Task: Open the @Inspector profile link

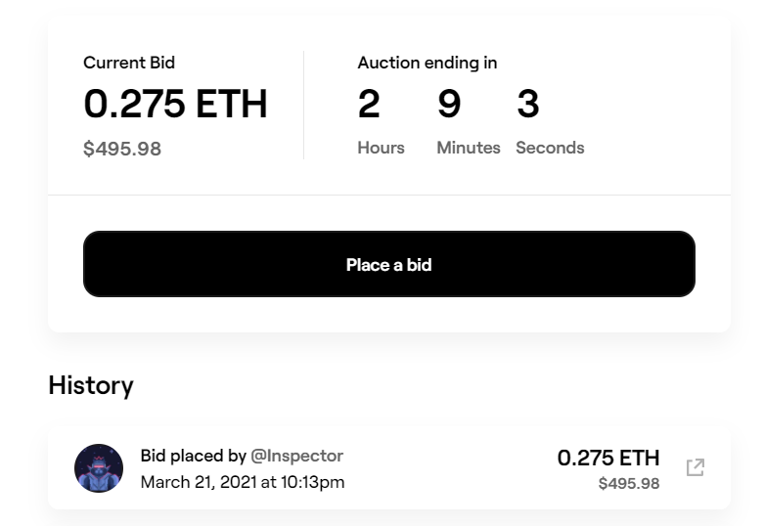Action: coord(296,456)
